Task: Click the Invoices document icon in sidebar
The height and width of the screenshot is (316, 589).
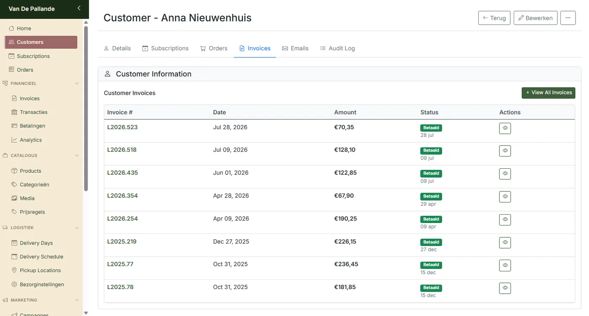Action: [14, 98]
